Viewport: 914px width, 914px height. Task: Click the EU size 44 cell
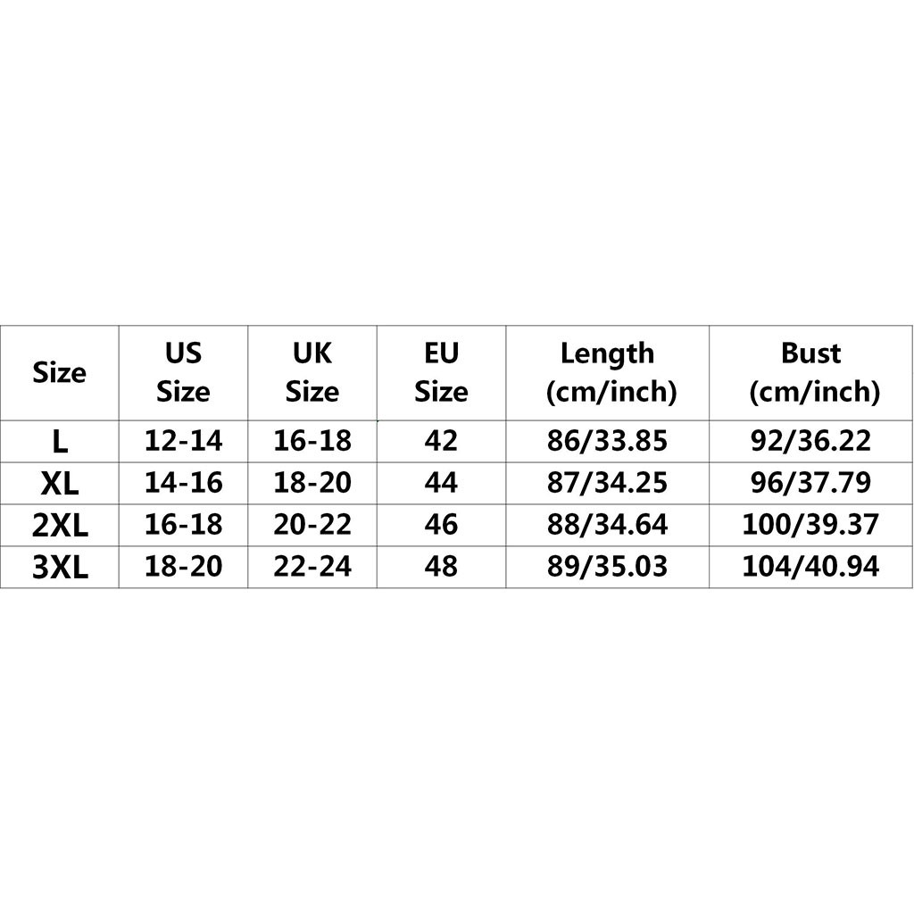[x=441, y=482]
